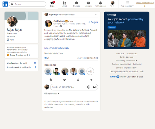Click the ropa company entry
The height and width of the screenshot is (129, 155).
10,40
